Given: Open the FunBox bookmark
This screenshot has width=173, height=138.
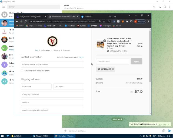Looking at the screenshot, I should (x=81, y=26).
